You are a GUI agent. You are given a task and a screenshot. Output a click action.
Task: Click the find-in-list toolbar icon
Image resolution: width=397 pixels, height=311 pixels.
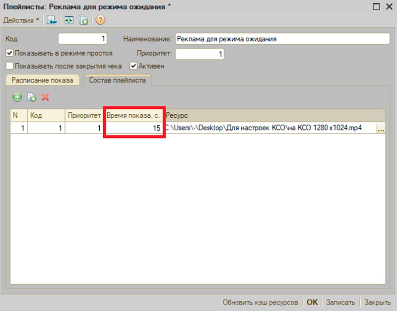(52, 20)
